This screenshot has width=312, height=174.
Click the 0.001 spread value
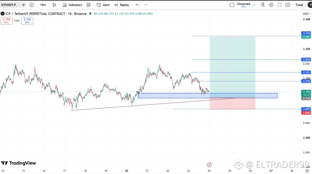point(17,21)
